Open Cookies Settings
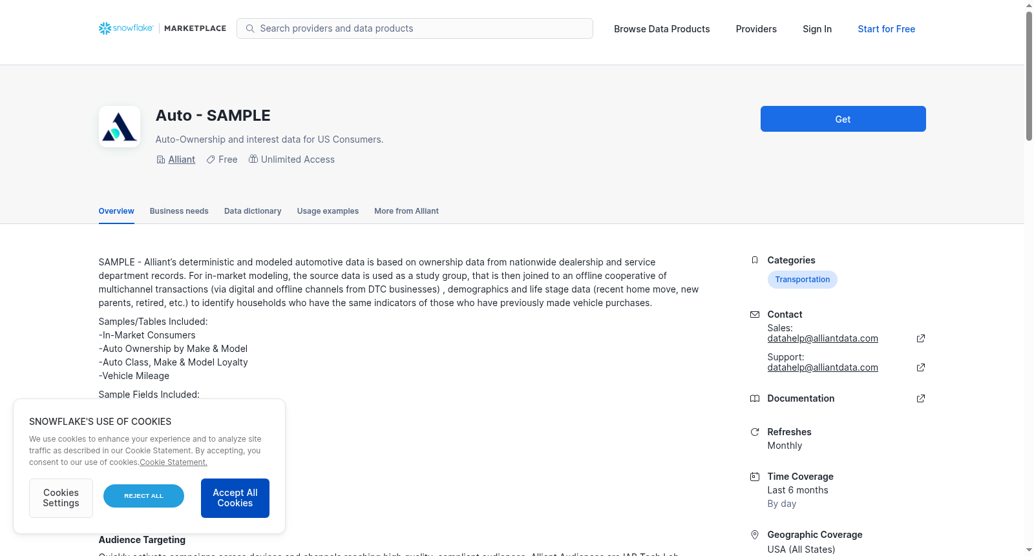Image resolution: width=1034 pixels, height=556 pixels. tap(61, 498)
